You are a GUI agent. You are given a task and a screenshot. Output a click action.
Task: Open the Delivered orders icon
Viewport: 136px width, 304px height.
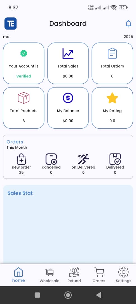(x=115, y=159)
